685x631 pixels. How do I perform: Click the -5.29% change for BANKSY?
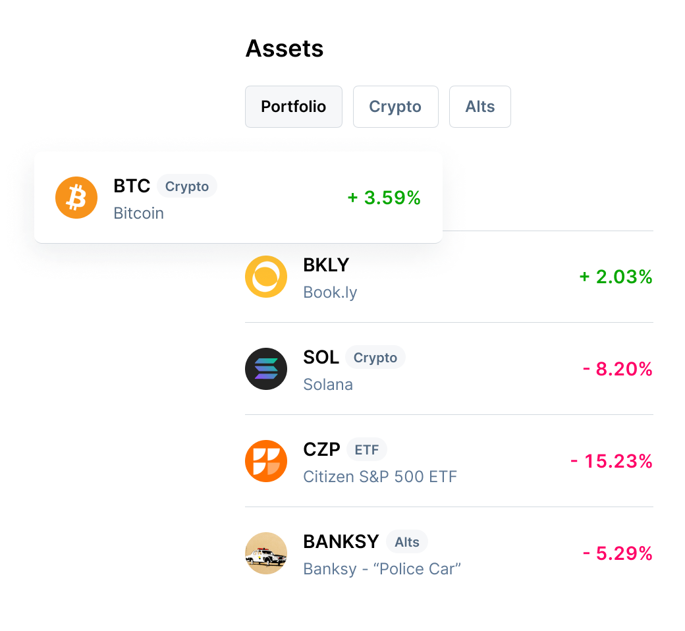coord(618,553)
